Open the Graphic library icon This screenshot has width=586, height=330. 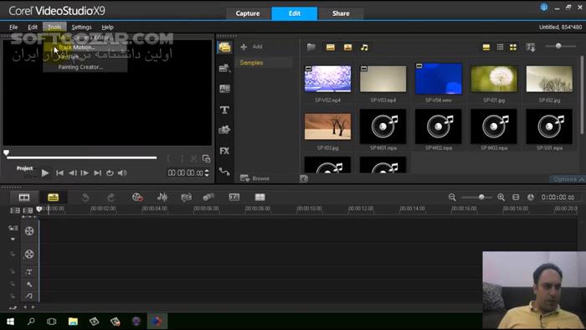(224, 130)
